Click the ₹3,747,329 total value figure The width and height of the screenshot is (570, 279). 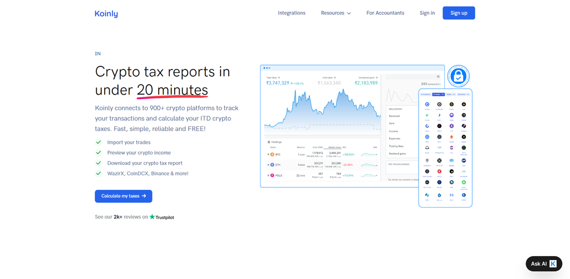coord(278,83)
